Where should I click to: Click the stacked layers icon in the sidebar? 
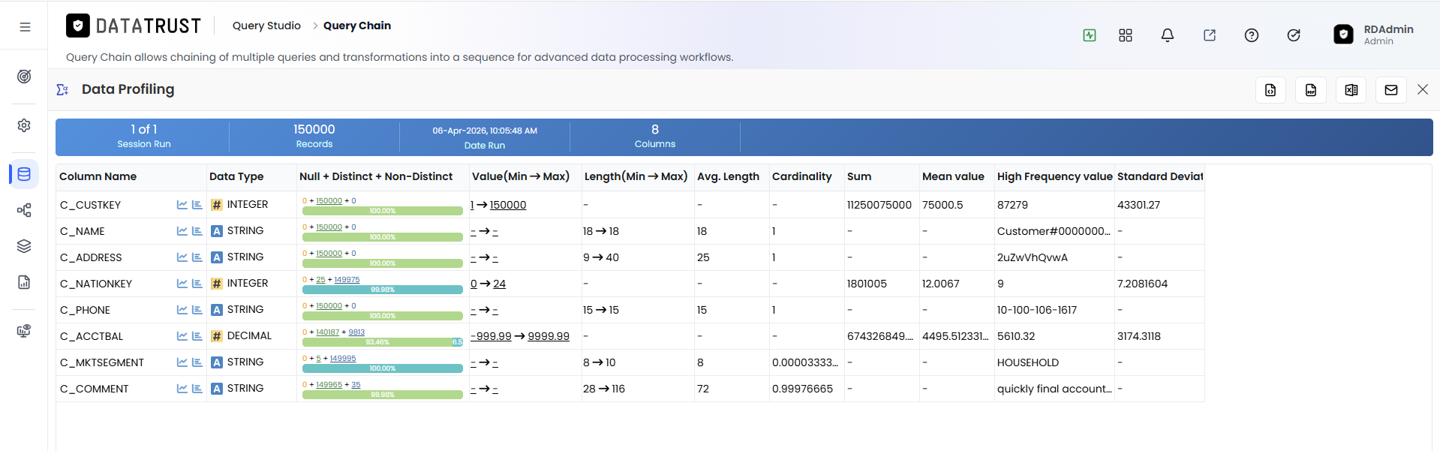pyautogui.click(x=24, y=246)
